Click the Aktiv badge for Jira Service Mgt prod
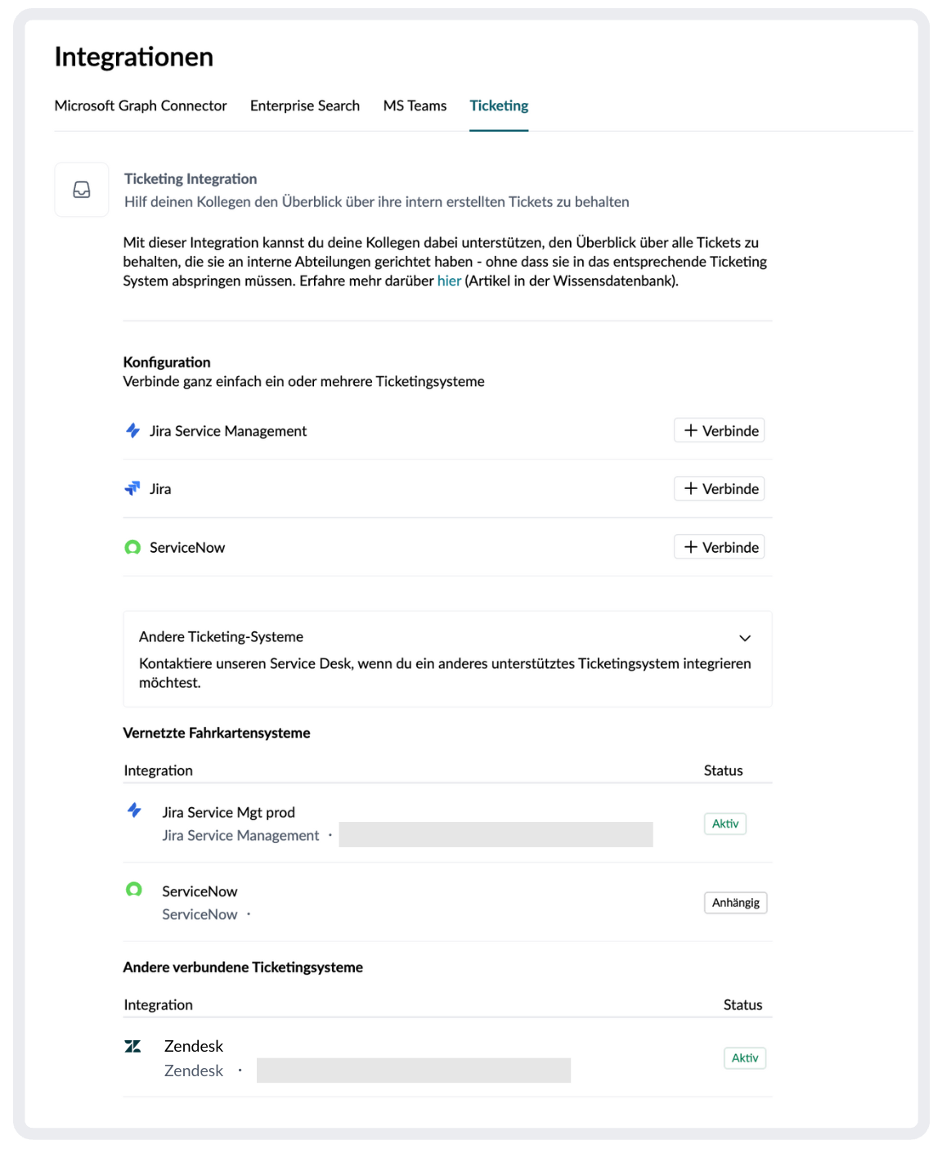 click(725, 824)
